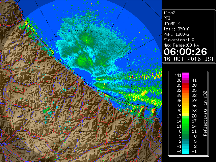Click the yellow 20 to 23 dBZ legend swatch
The image size is (216, 162).
click(x=186, y=111)
